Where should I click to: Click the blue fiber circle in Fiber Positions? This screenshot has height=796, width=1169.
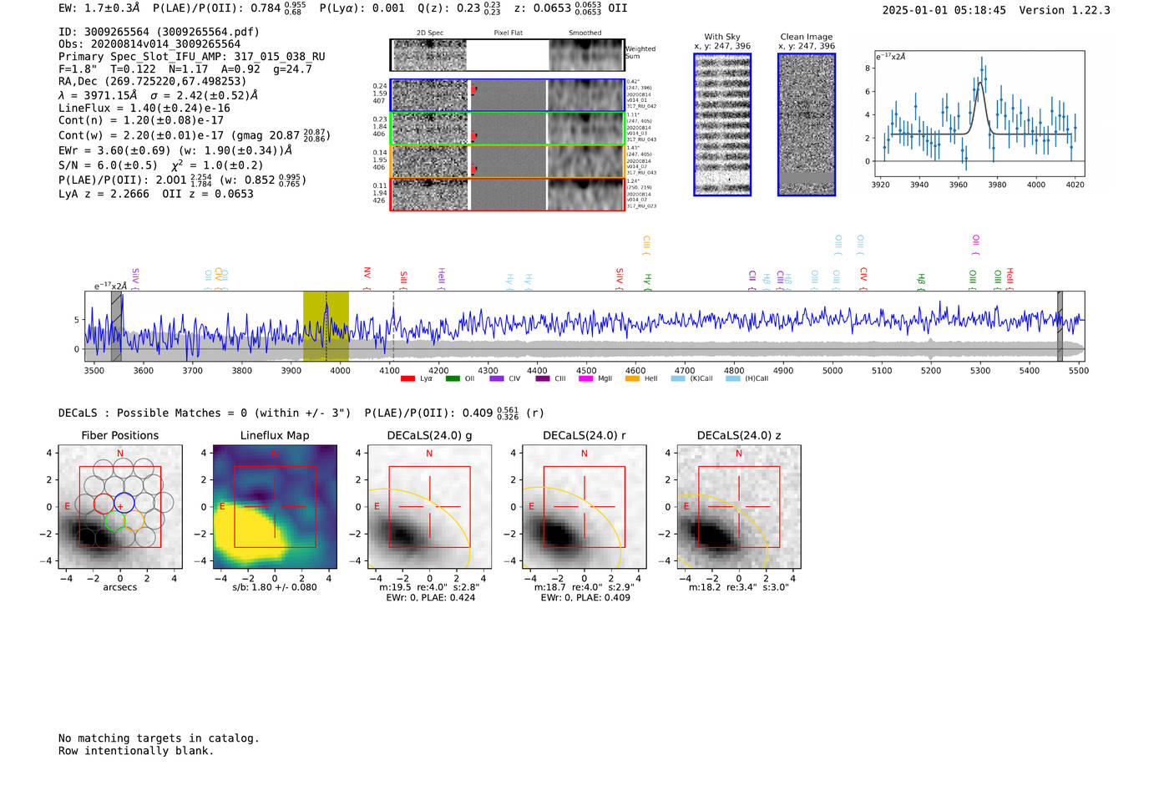pos(124,504)
